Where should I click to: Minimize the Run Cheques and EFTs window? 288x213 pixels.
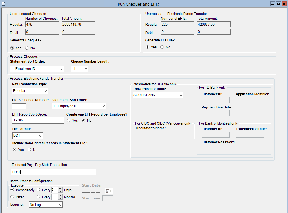pyautogui.click(x=273, y=4)
